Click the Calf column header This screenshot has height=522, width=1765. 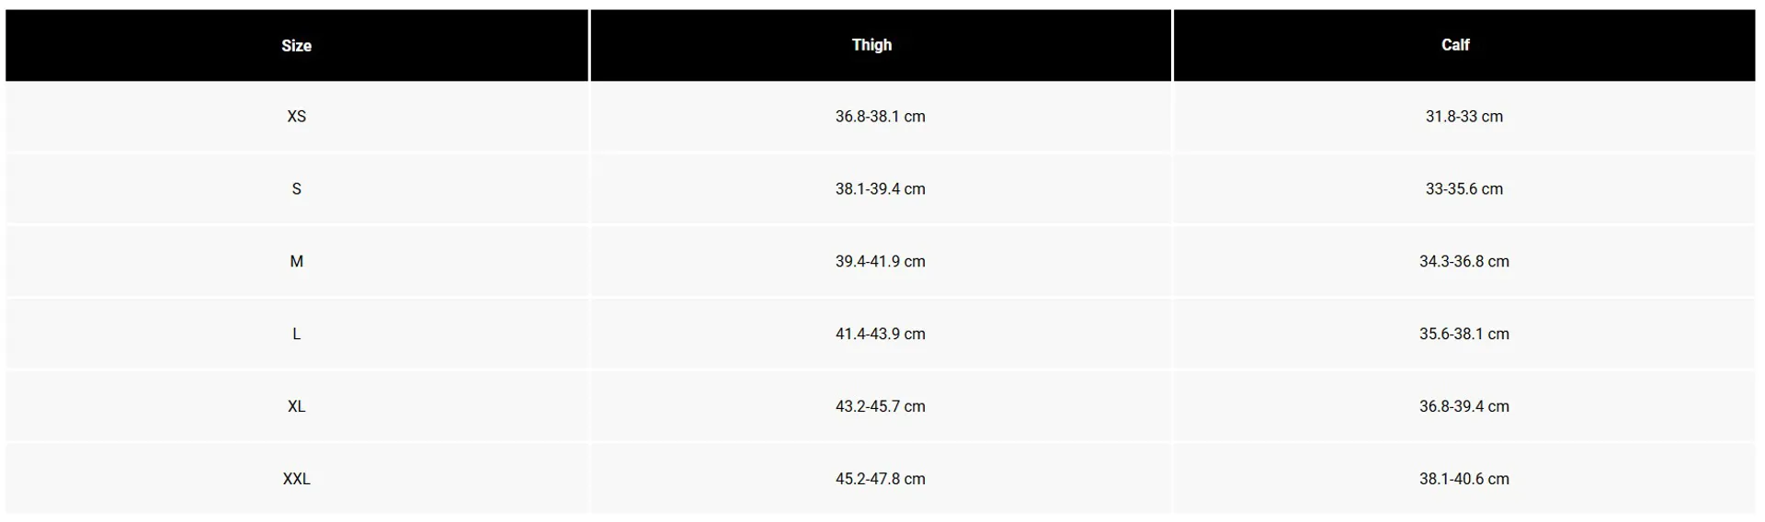pyautogui.click(x=1464, y=46)
